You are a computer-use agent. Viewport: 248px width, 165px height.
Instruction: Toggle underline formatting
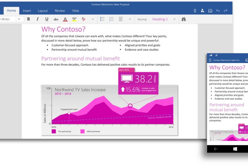click(47, 19)
